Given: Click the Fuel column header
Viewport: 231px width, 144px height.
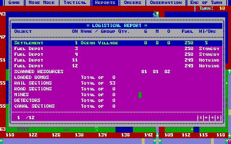Looking at the screenshot, I should (187, 31).
